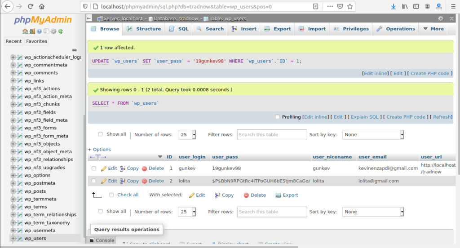Reload navigation panel with green refresh icon

[61, 31]
